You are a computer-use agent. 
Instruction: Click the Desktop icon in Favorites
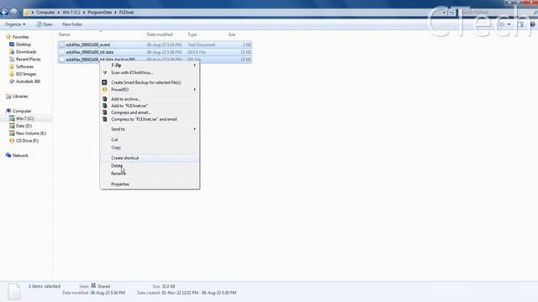(x=12, y=44)
